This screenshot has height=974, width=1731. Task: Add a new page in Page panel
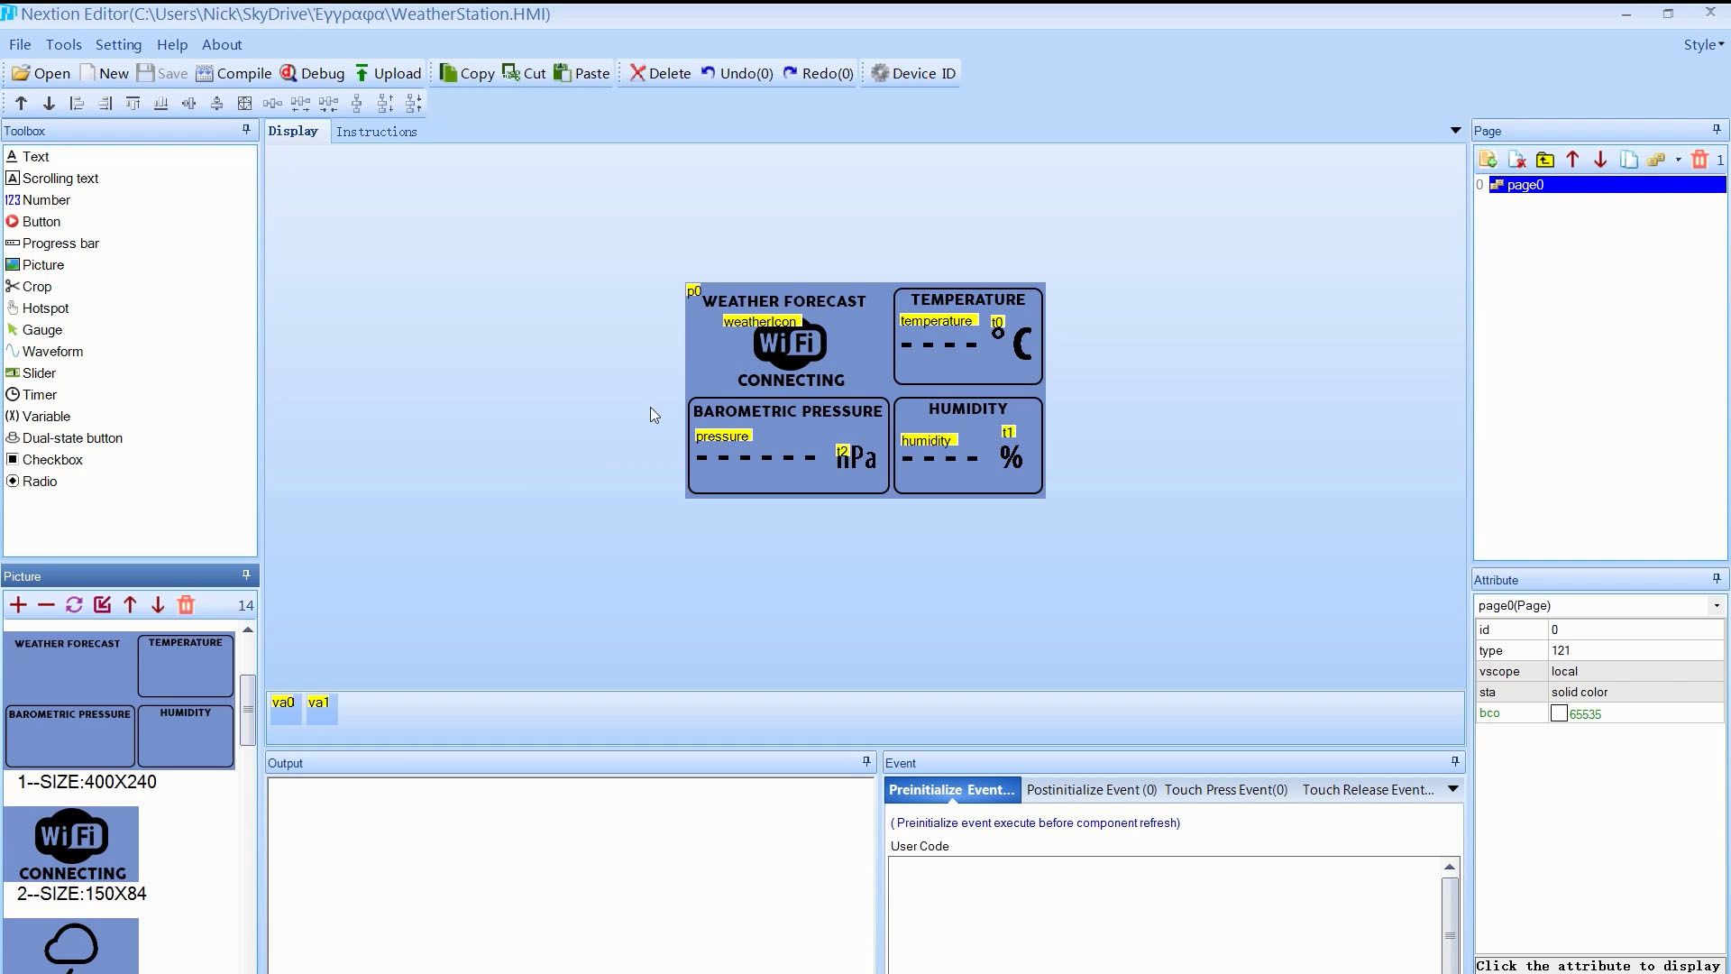pyautogui.click(x=1488, y=160)
